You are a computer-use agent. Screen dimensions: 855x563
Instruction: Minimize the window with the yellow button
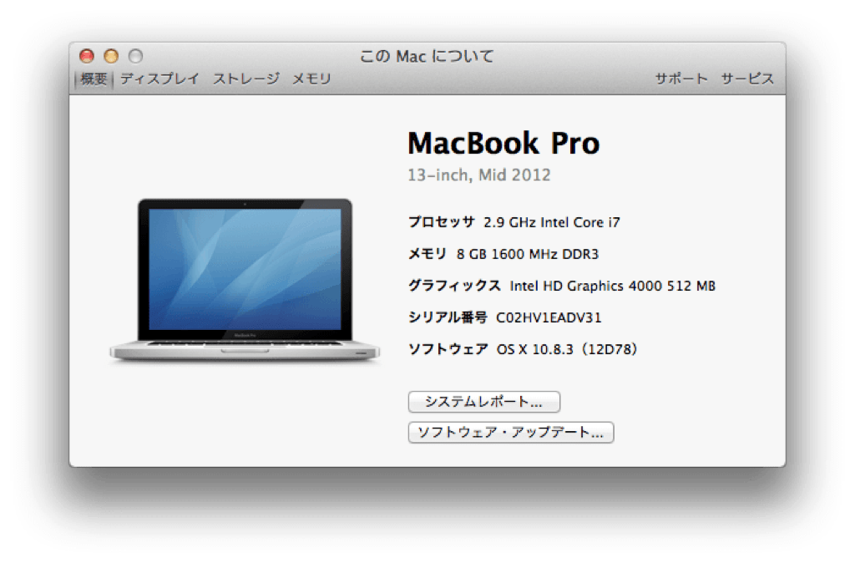[x=110, y=53]
